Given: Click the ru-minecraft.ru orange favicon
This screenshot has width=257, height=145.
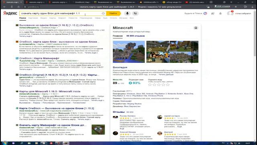Looking at the screenshot, I should (17, 42).
